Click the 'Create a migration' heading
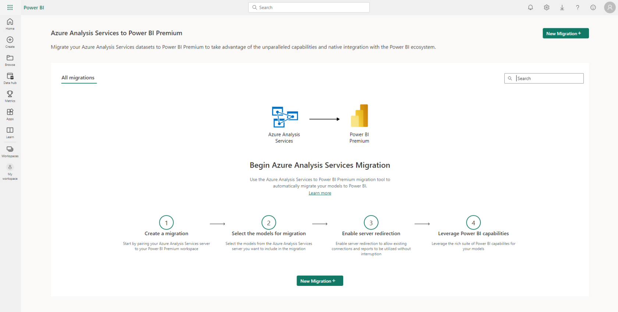618x312 pixels. (166, 233)
